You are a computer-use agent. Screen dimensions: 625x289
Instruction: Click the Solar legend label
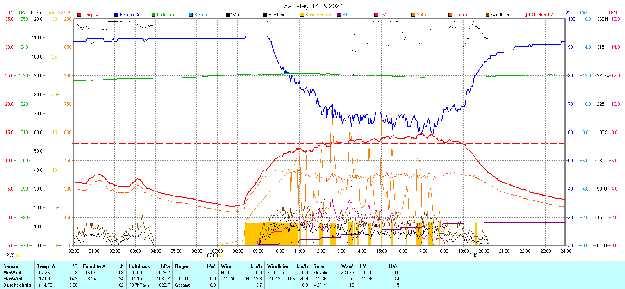(421, 15)
